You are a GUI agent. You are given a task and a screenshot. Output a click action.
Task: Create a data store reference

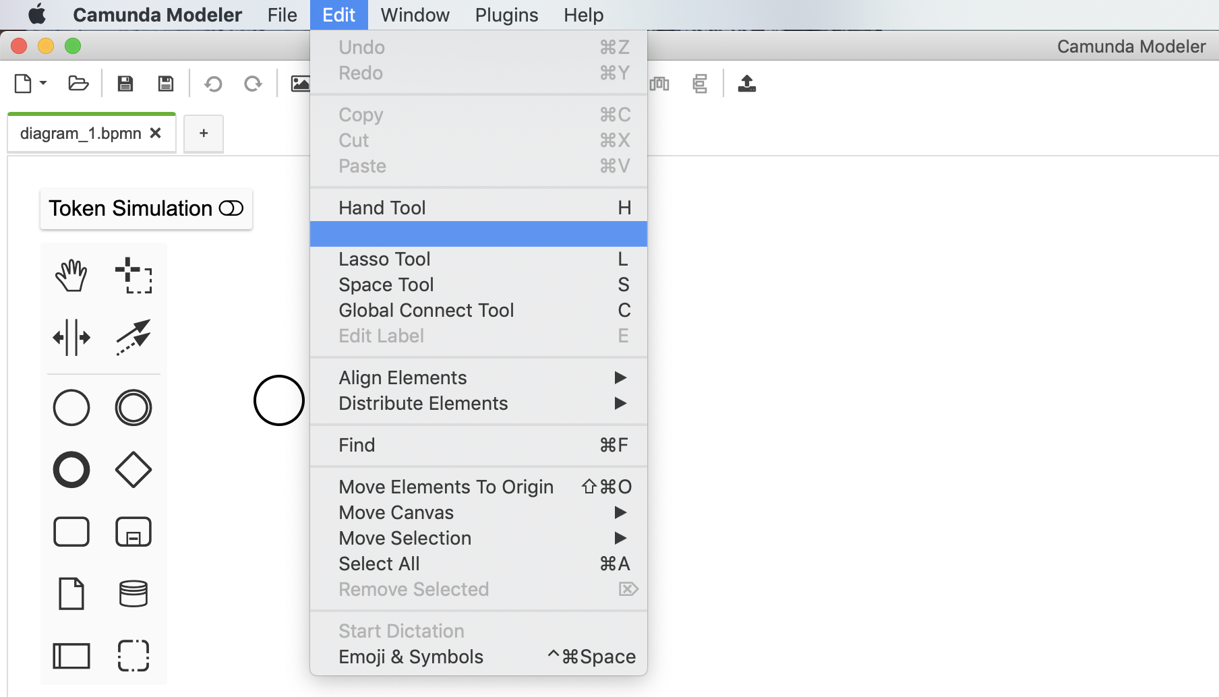click(x=133, y=594)
